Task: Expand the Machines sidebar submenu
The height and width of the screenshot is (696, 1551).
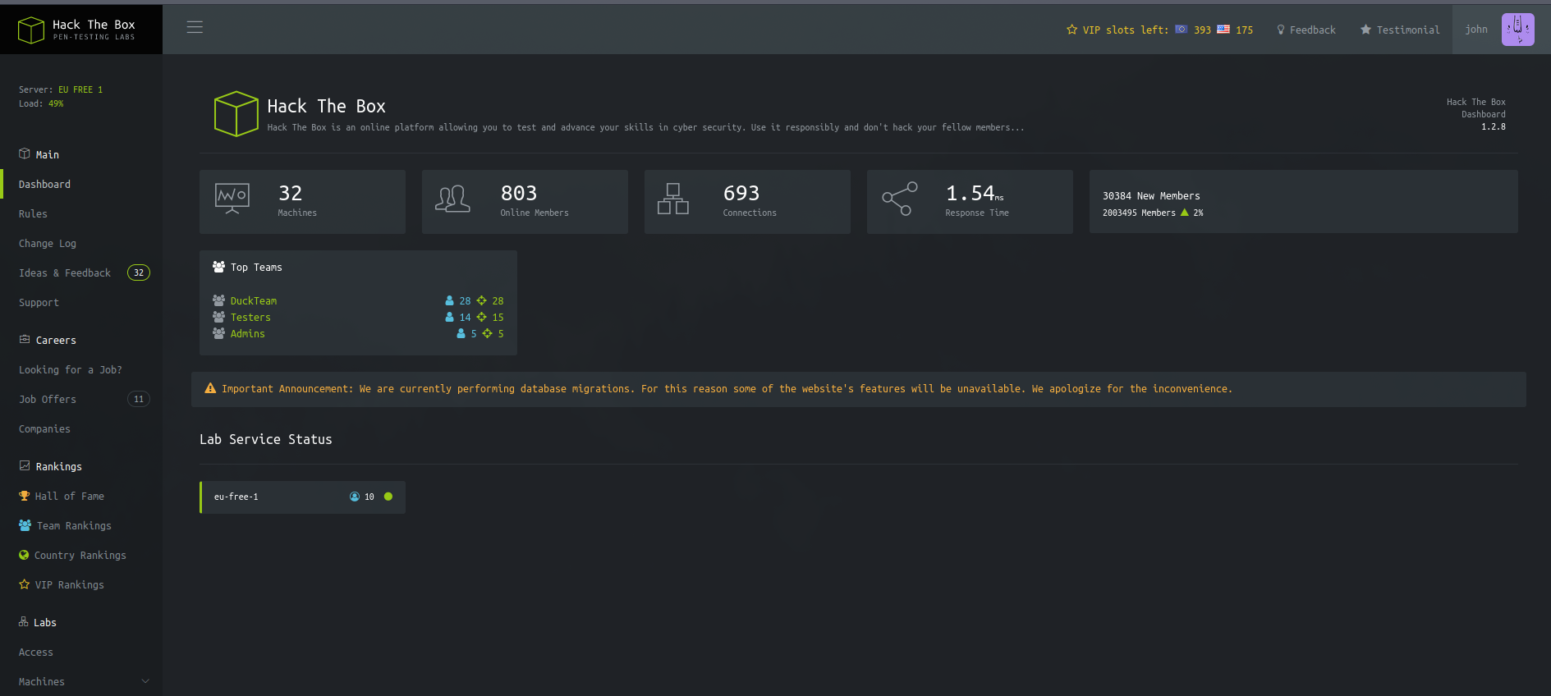Action: pyautogui.click(x=145, y=681)
